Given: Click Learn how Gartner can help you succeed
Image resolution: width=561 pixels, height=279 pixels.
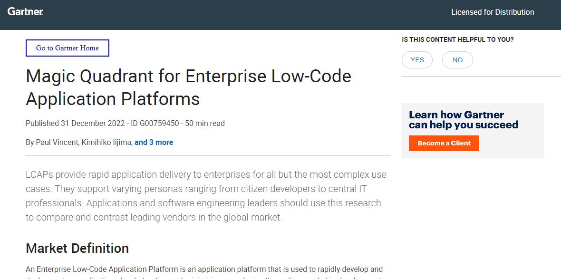Looking at the screenshot, I should 463,119.
